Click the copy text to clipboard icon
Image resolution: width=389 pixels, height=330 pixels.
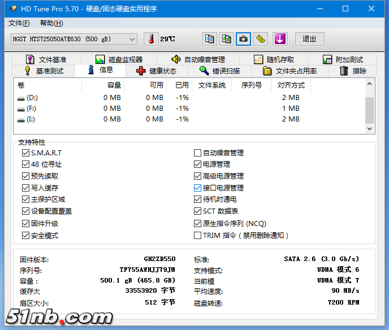coord(210,39)
